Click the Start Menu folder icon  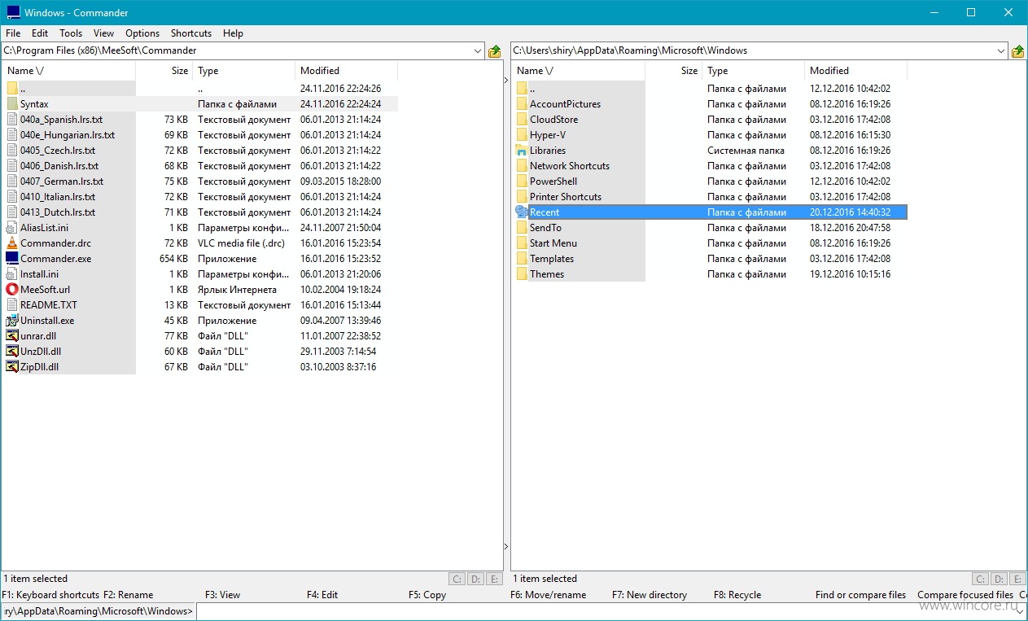pos(522,243)
